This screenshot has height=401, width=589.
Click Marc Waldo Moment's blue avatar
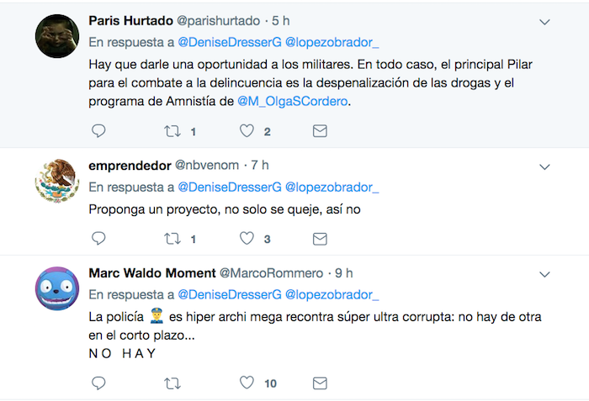pyautogui.click(x=57, y=288)
